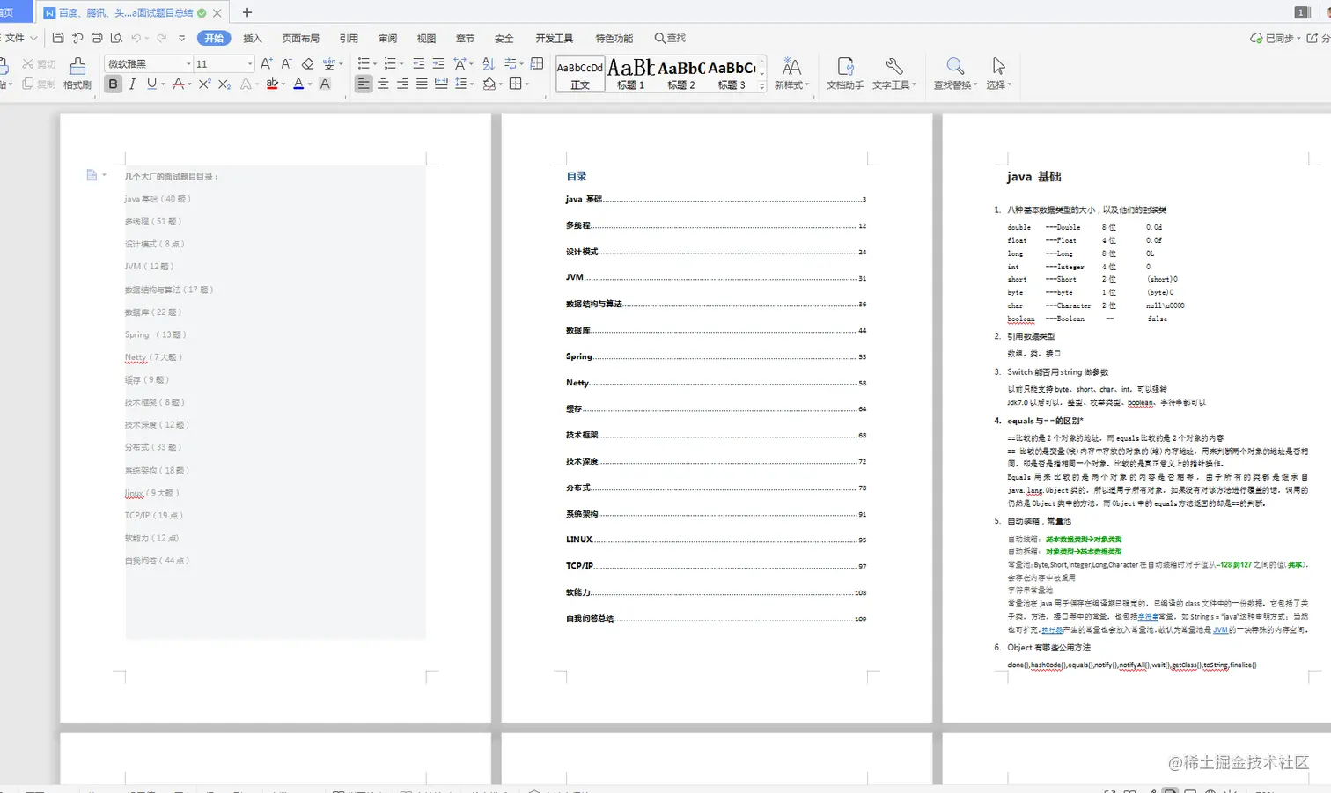1331x793 pixels.
Task: Toggle Superscript formatting
Action: pos(204,84)
